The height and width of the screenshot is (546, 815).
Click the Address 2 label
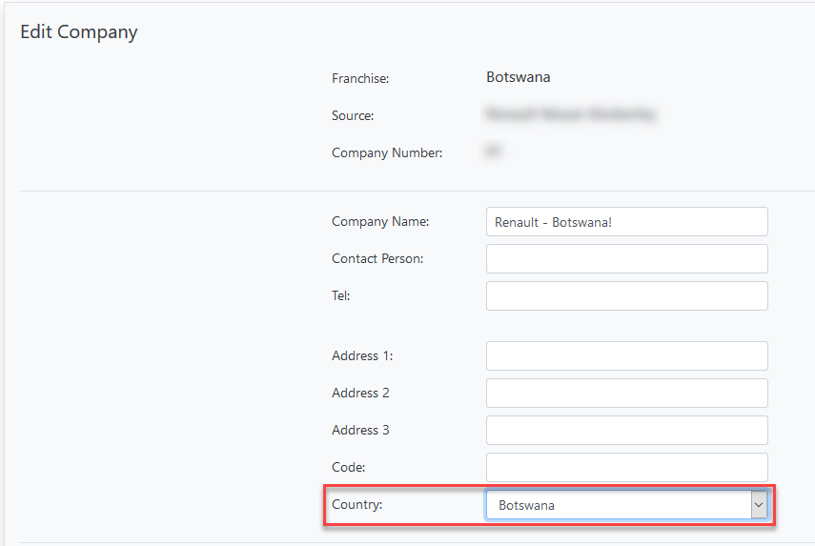tap(360, 393)
